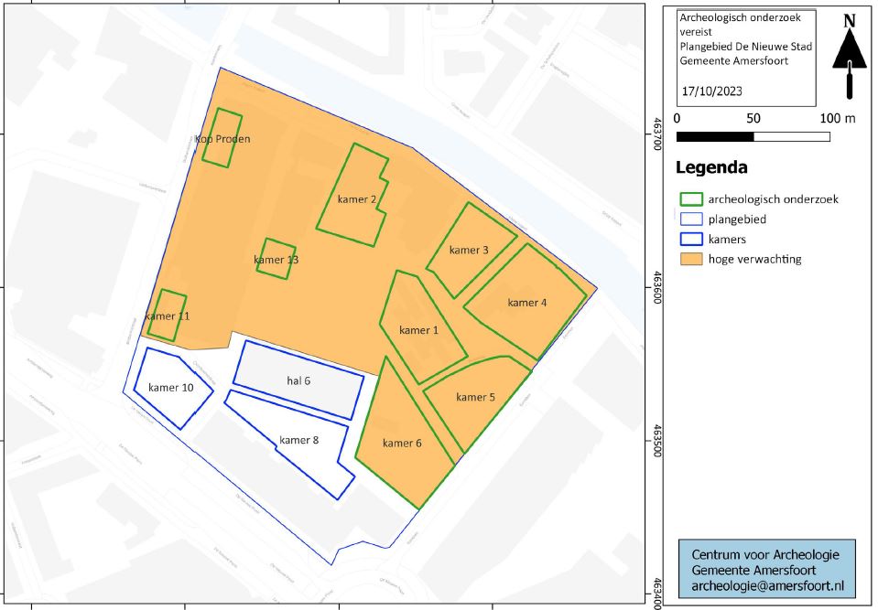Select the kamer 1 area label
Screen dimensions: 878x610
pos(419,330)
